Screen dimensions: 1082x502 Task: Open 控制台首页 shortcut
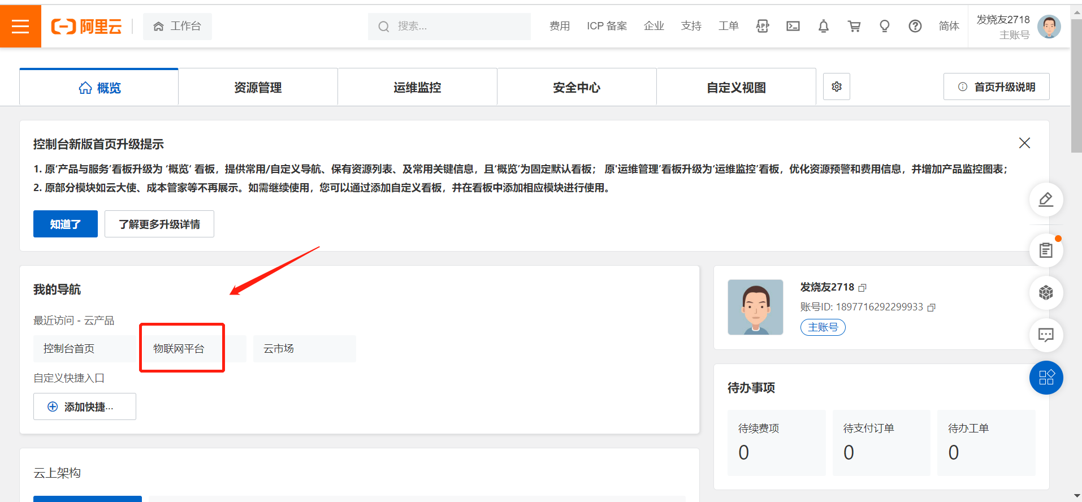86,349
